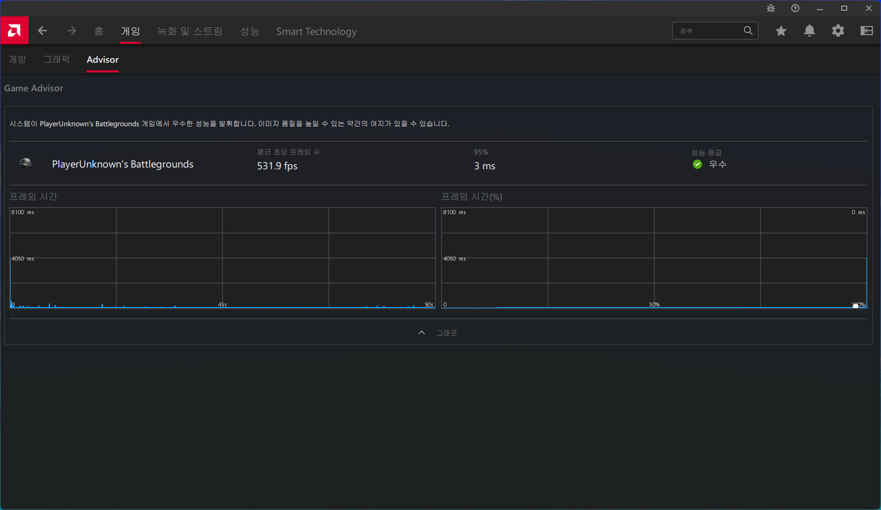Screen dimensions: 881x510
Task: Maximize the AMD Software window
Action: tap(844, 8)
